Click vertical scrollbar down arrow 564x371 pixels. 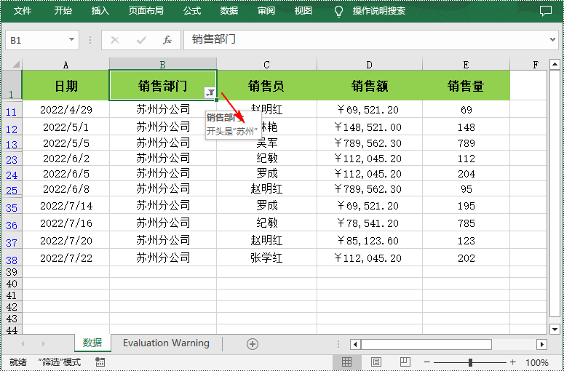(x=555, y=329)
